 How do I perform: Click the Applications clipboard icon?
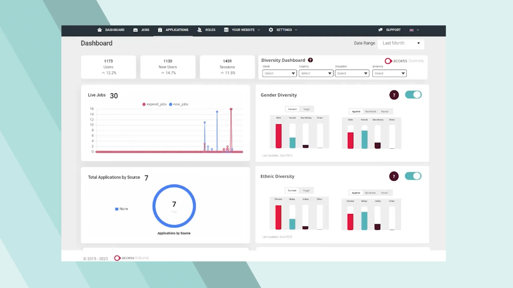click(x=160, y=30)
